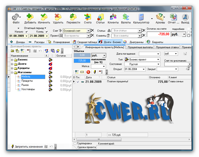Open the end date 21.08.2009 dropdown
This screenshot has width=199, height=157.
[47, 36]
